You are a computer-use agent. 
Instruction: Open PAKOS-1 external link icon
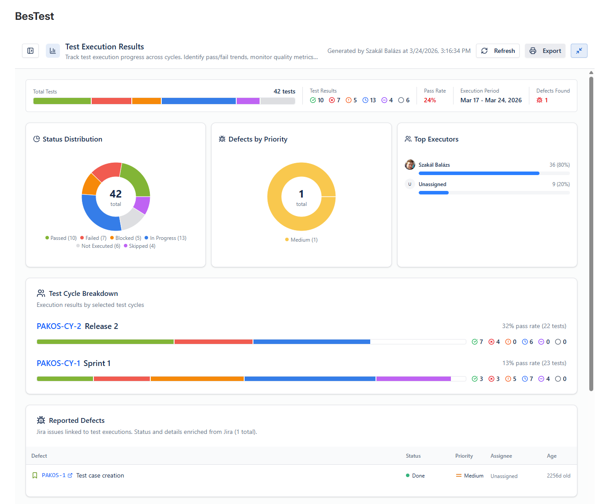click(70, 475)
